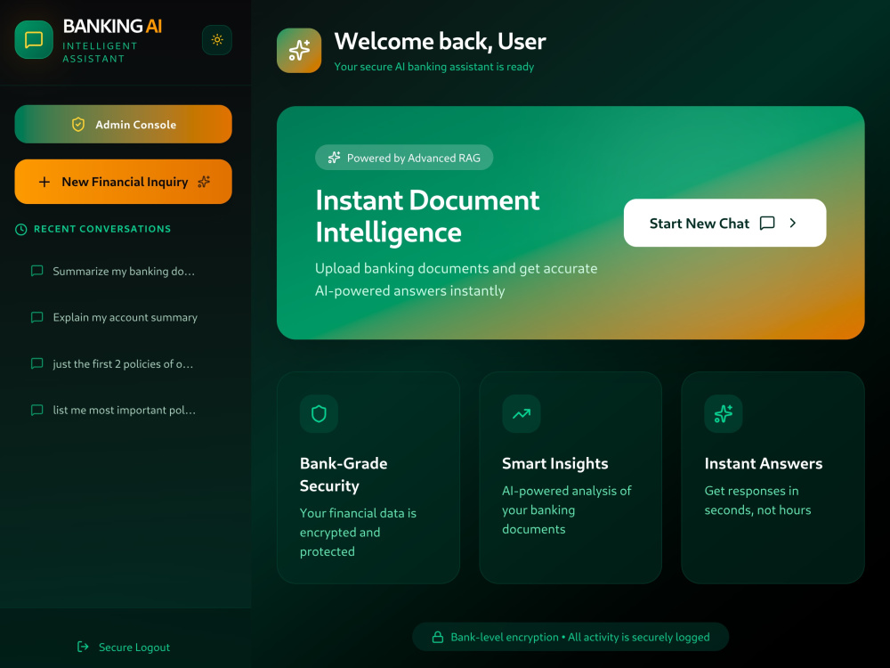Image resolution: width=890 pixels, height=668 pixels.
Task: Toggle the light theme sun button
Action: (217, 40)
